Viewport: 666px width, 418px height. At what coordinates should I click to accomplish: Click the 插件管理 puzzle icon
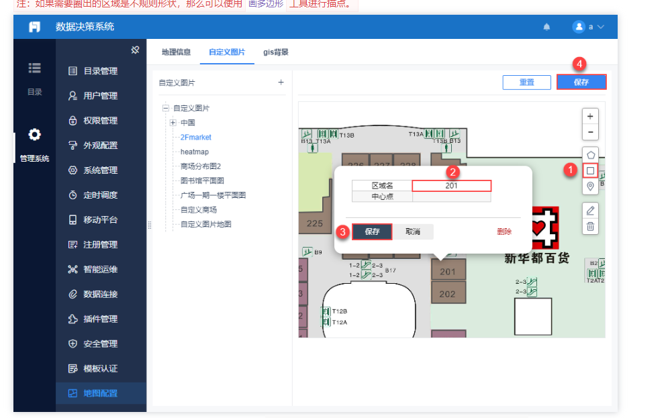(x=73, y=319)
